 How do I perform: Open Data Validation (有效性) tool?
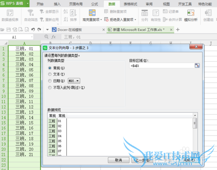156,15
